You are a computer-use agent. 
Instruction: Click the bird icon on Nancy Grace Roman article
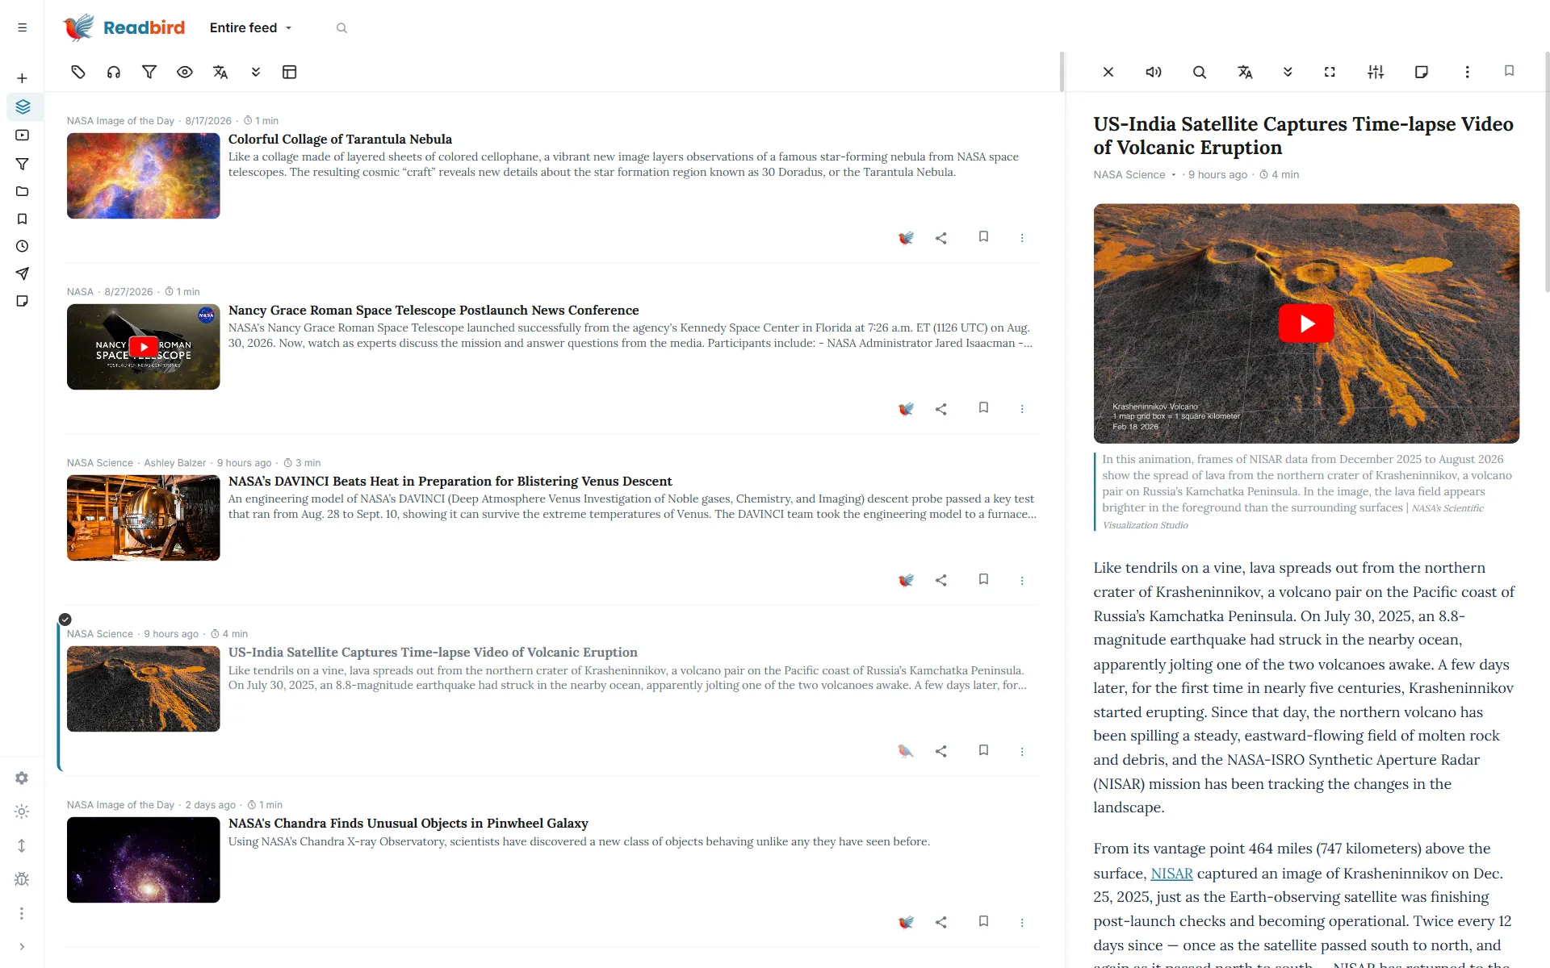(x=906, y=409)
